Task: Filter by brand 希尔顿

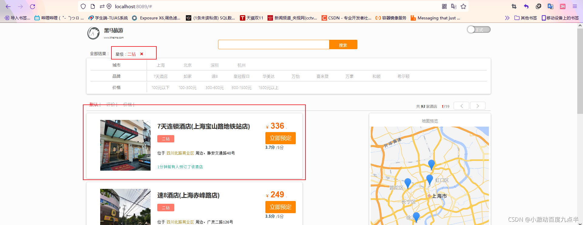Action: [404, 77]
